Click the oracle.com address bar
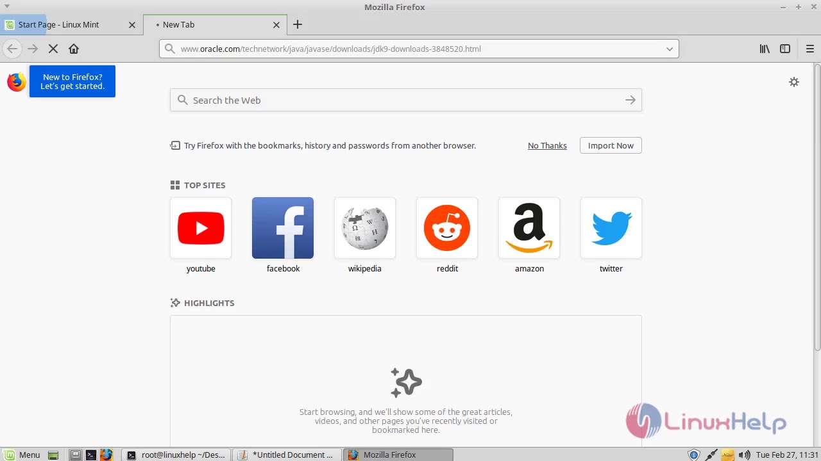 pyautogui.click(x=419, y=49)
